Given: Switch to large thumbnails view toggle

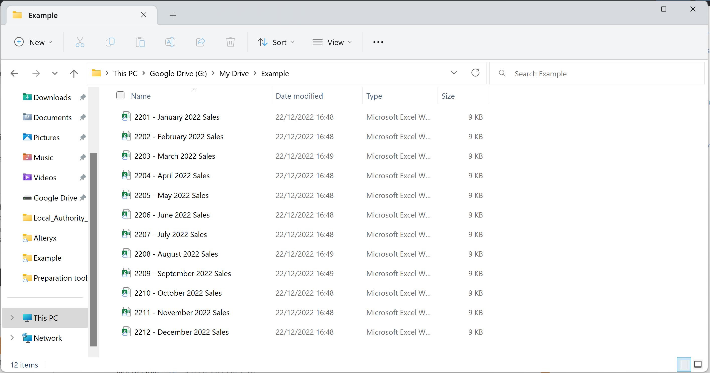Looking at the screenshot, I should 698,364.
